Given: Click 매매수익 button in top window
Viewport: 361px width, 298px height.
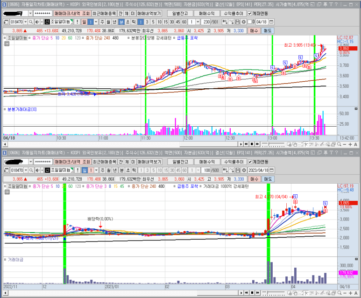Looking at the screenshot, I should tap(206, 14).
